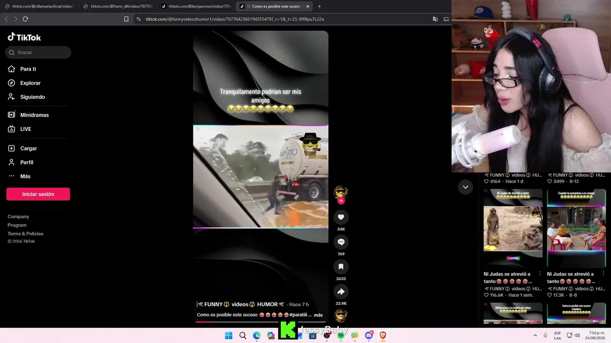Open Microsoft Edge from the taskbar

[x=257, y=335]
